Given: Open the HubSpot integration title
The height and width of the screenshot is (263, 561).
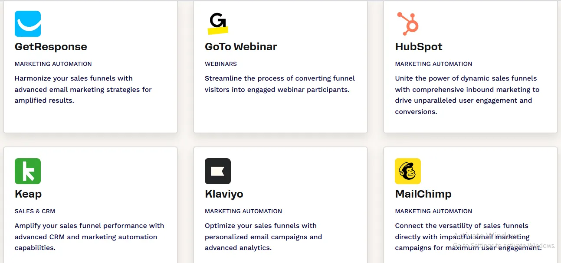Looking at the screenshot, I should pos(419,47).
